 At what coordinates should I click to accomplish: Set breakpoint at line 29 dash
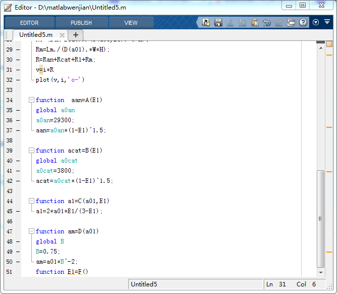pos(18,50)
